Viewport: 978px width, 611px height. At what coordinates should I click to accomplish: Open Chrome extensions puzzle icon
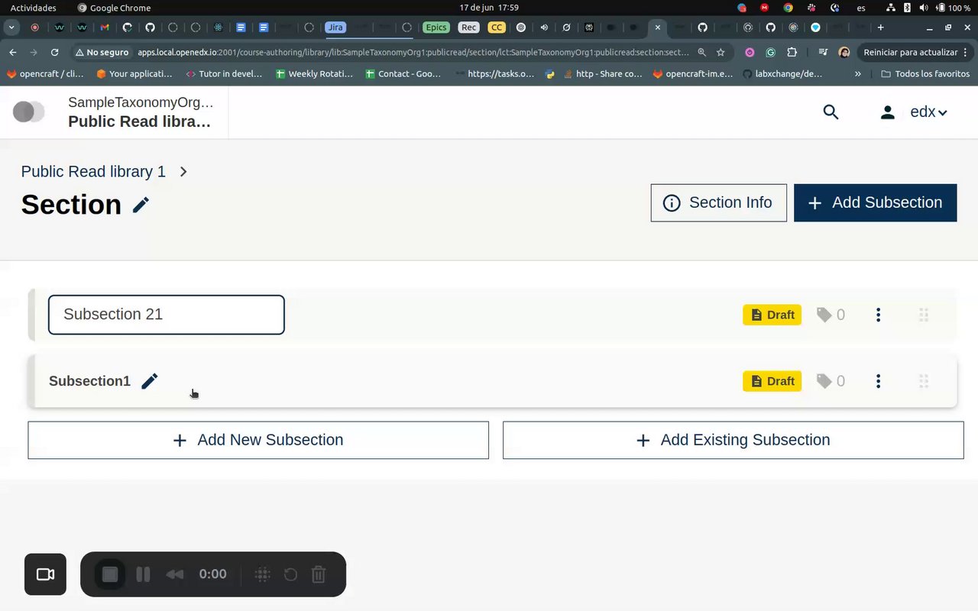[x=792, y=53]
